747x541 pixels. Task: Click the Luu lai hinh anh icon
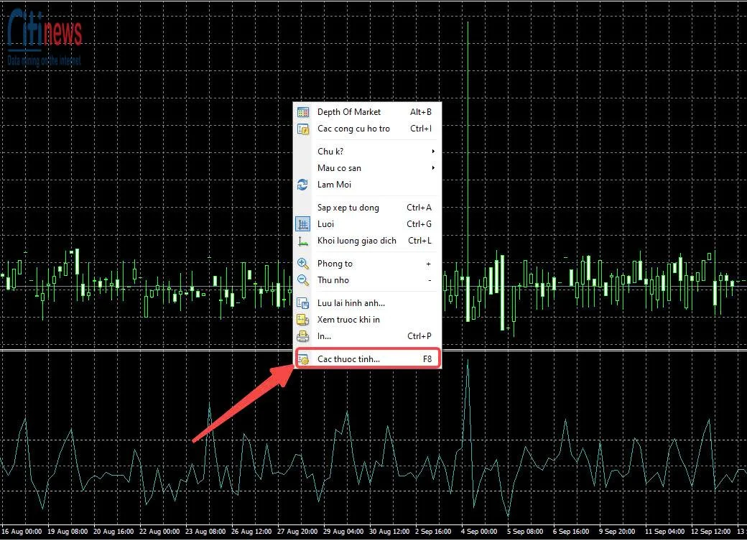point(303,303)
